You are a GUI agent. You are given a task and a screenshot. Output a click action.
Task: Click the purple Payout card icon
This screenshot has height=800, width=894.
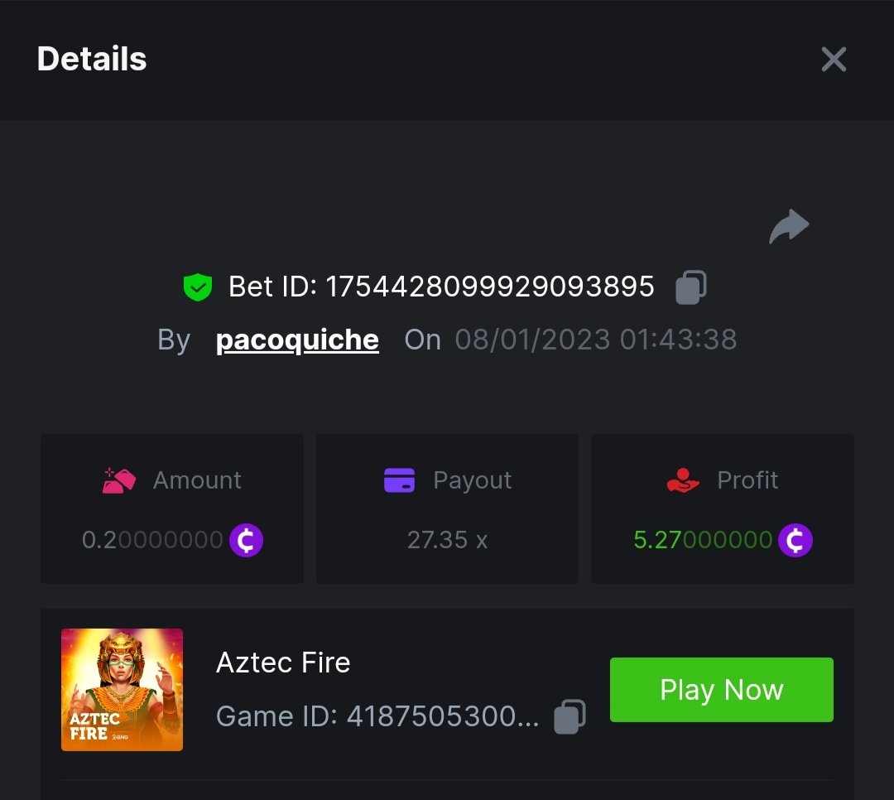click(x=399, y=480)
